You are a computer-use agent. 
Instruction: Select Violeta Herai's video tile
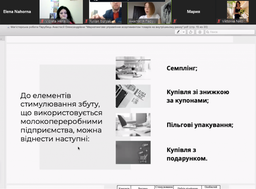coord(61,12)
